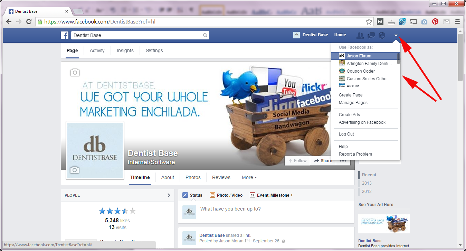Screen dimensions: 466x251
Task: Open the Activity tab
Action: point(97,50)
